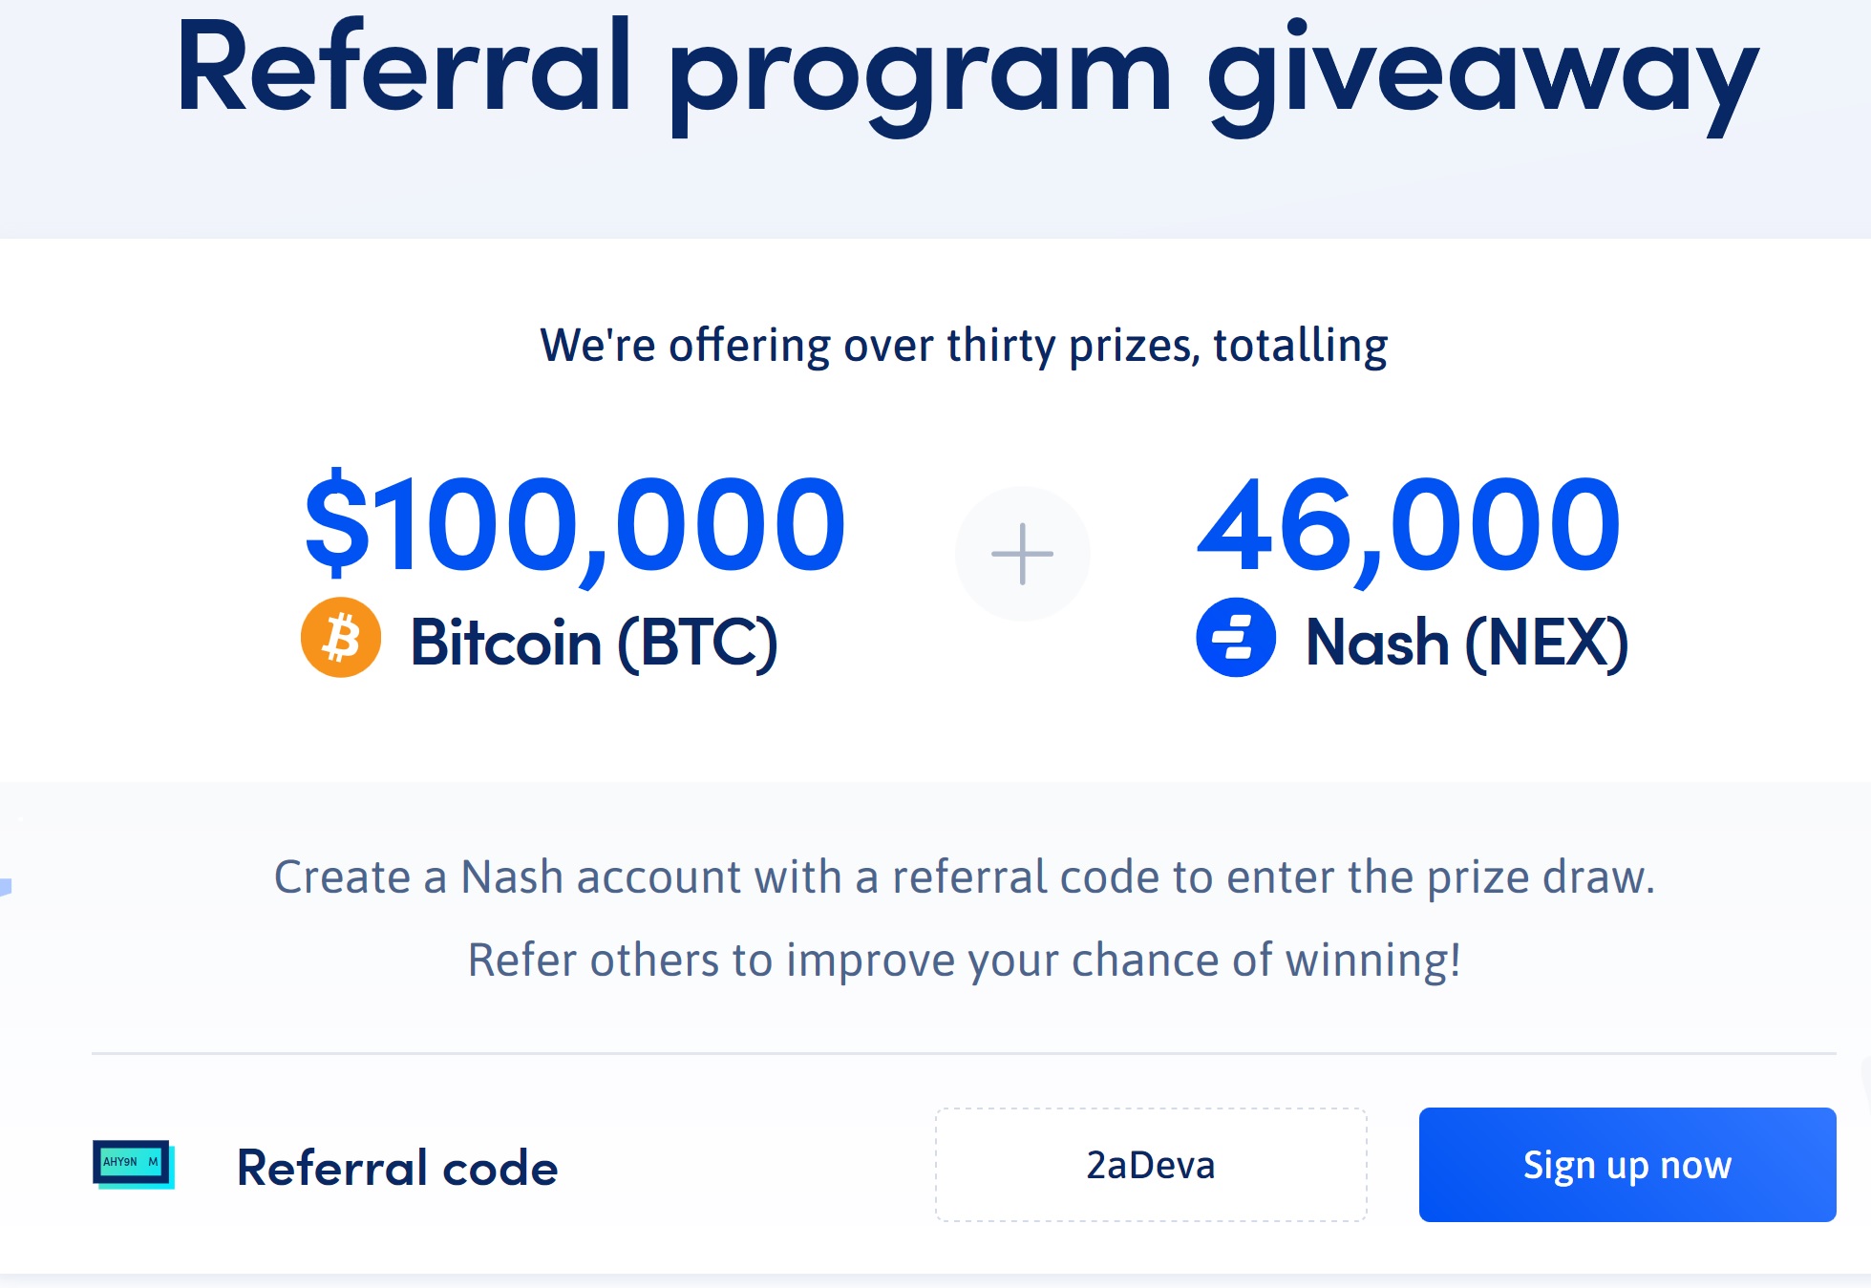
Task: Click the plus sign circle between prizes
Action: pos(1023,554)
